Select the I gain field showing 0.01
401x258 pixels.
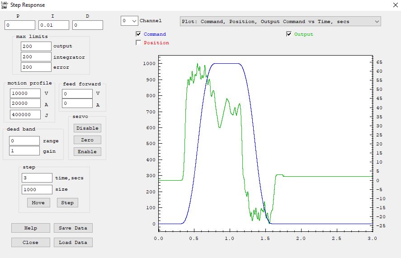click(54, 25)
